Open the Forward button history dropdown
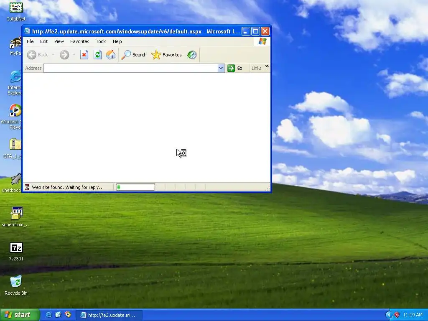 (74, 55)
